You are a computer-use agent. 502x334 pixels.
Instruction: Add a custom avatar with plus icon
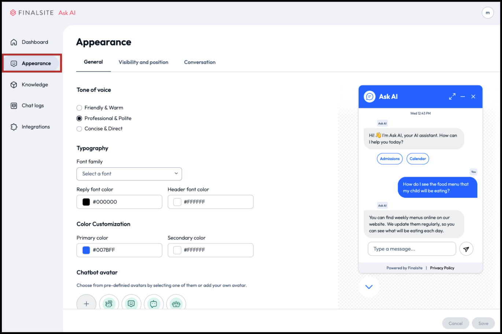(x=86, y=304)
